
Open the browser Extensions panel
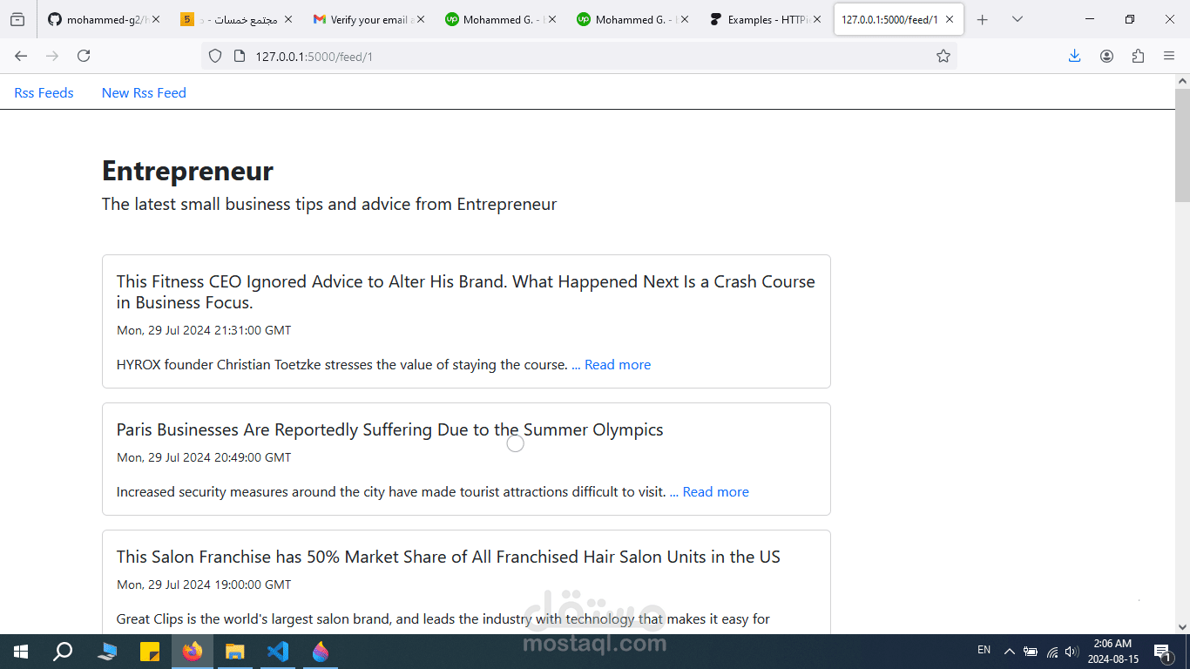tap(1138, 56)
